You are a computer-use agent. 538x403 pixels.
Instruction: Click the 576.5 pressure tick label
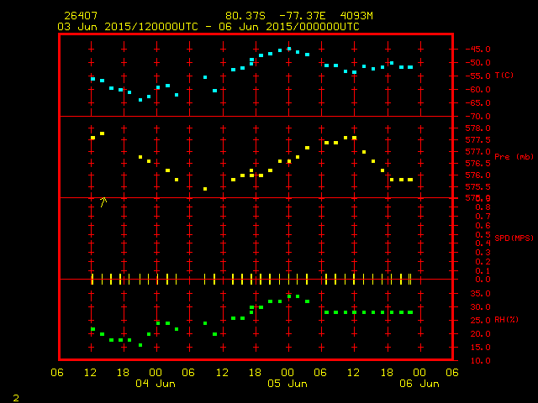click(x=478, y=164)
